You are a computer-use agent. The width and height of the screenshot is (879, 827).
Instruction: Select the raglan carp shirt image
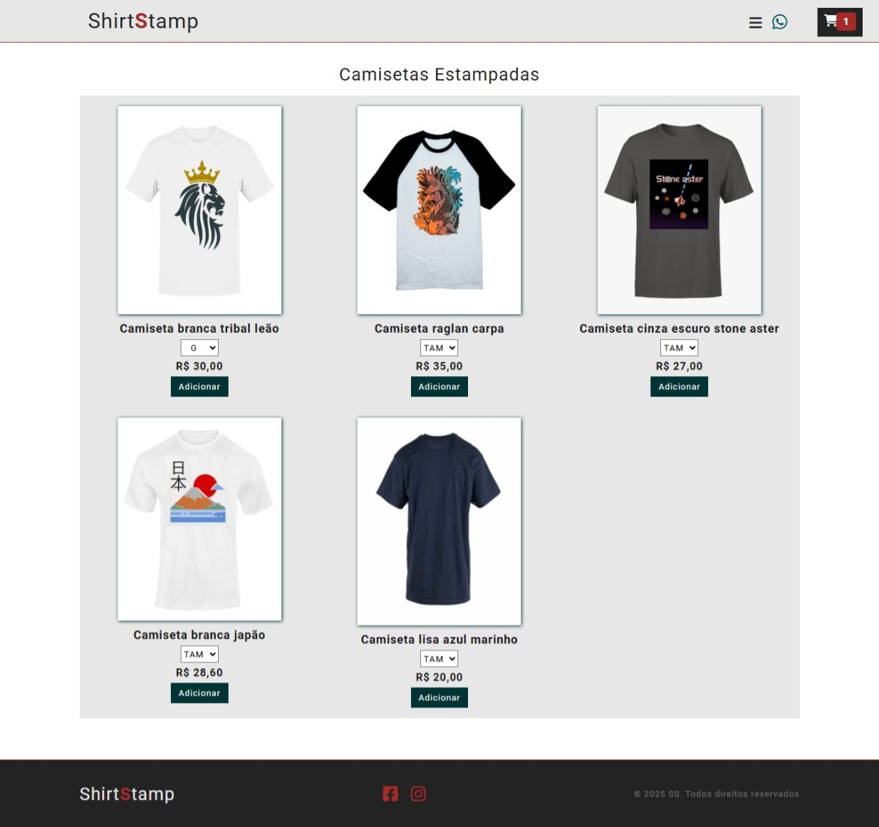click(439, 210)
